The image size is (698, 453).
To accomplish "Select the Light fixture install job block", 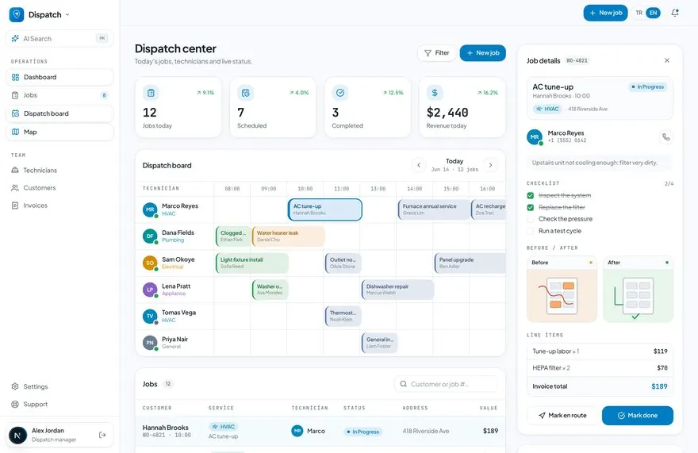I will [x=252, y=263].
